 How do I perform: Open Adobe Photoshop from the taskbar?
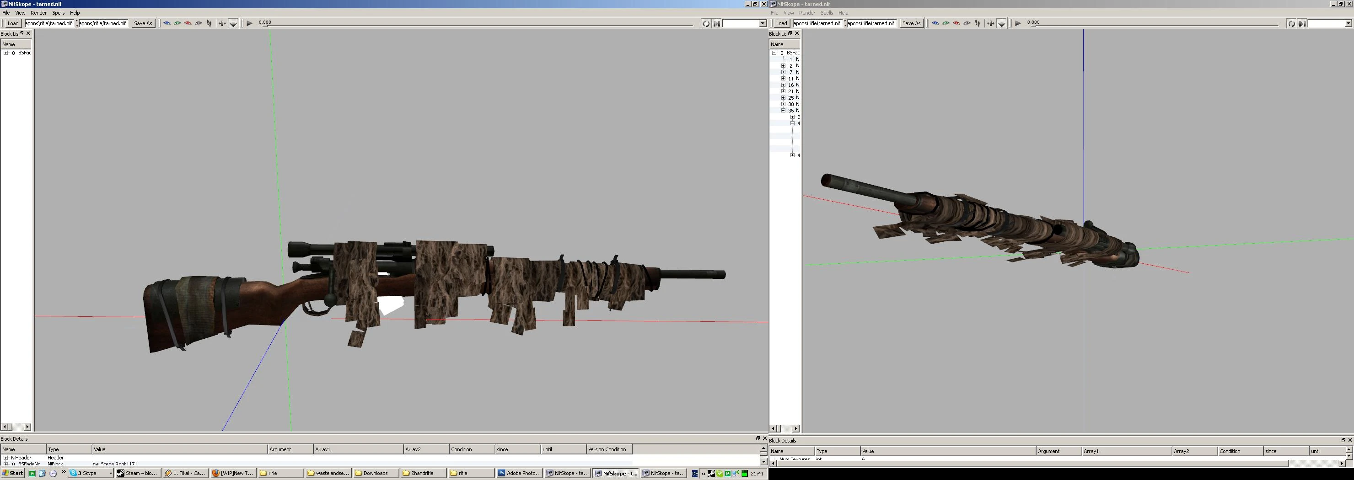click(x=519, y=473)
